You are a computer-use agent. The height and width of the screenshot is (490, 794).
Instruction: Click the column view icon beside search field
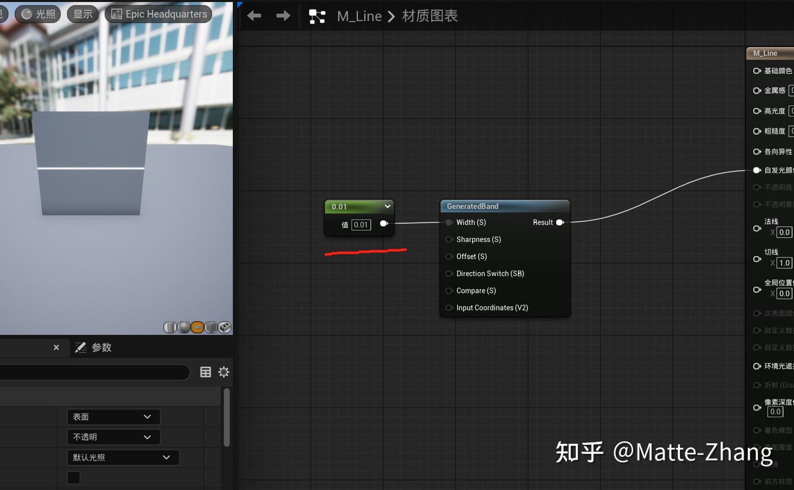(x=205, y=372)
